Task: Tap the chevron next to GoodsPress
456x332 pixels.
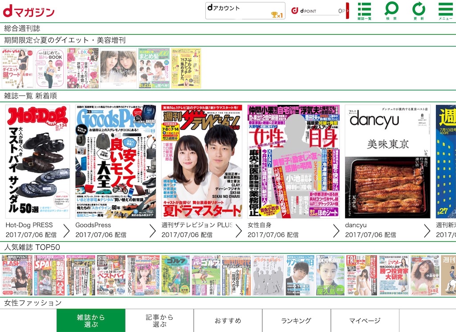Action: pos(153,231)
